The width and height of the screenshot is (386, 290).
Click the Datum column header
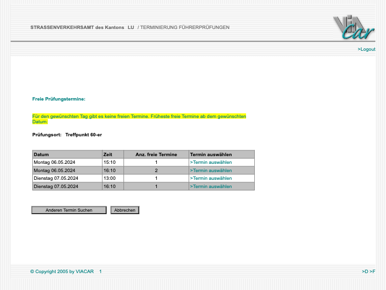pyautogui.click(x=41, y=155)
